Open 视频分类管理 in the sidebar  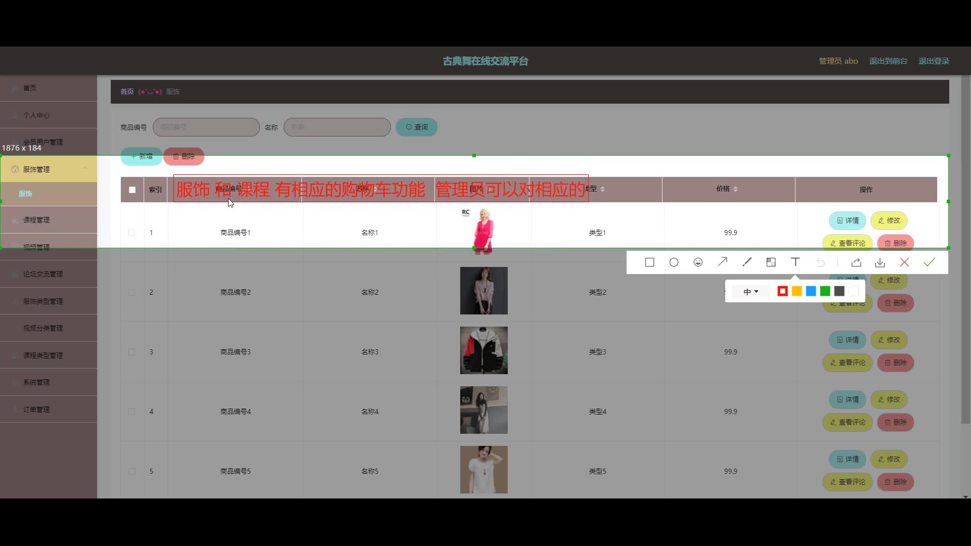pyautogui.click(x=49, y=328)
